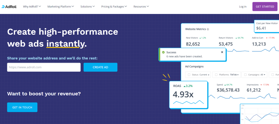This screenshot has height=124, width=279.
Task: Click the Website Metrics info icon
Action: 208,29
